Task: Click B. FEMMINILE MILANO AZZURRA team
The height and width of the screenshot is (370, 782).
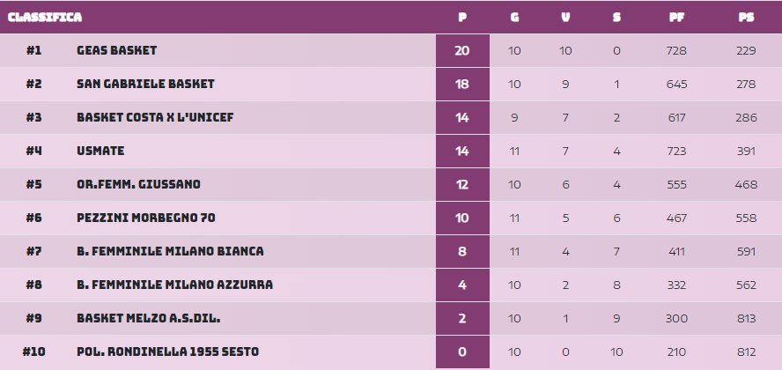Action: click(x=175, y=285)
